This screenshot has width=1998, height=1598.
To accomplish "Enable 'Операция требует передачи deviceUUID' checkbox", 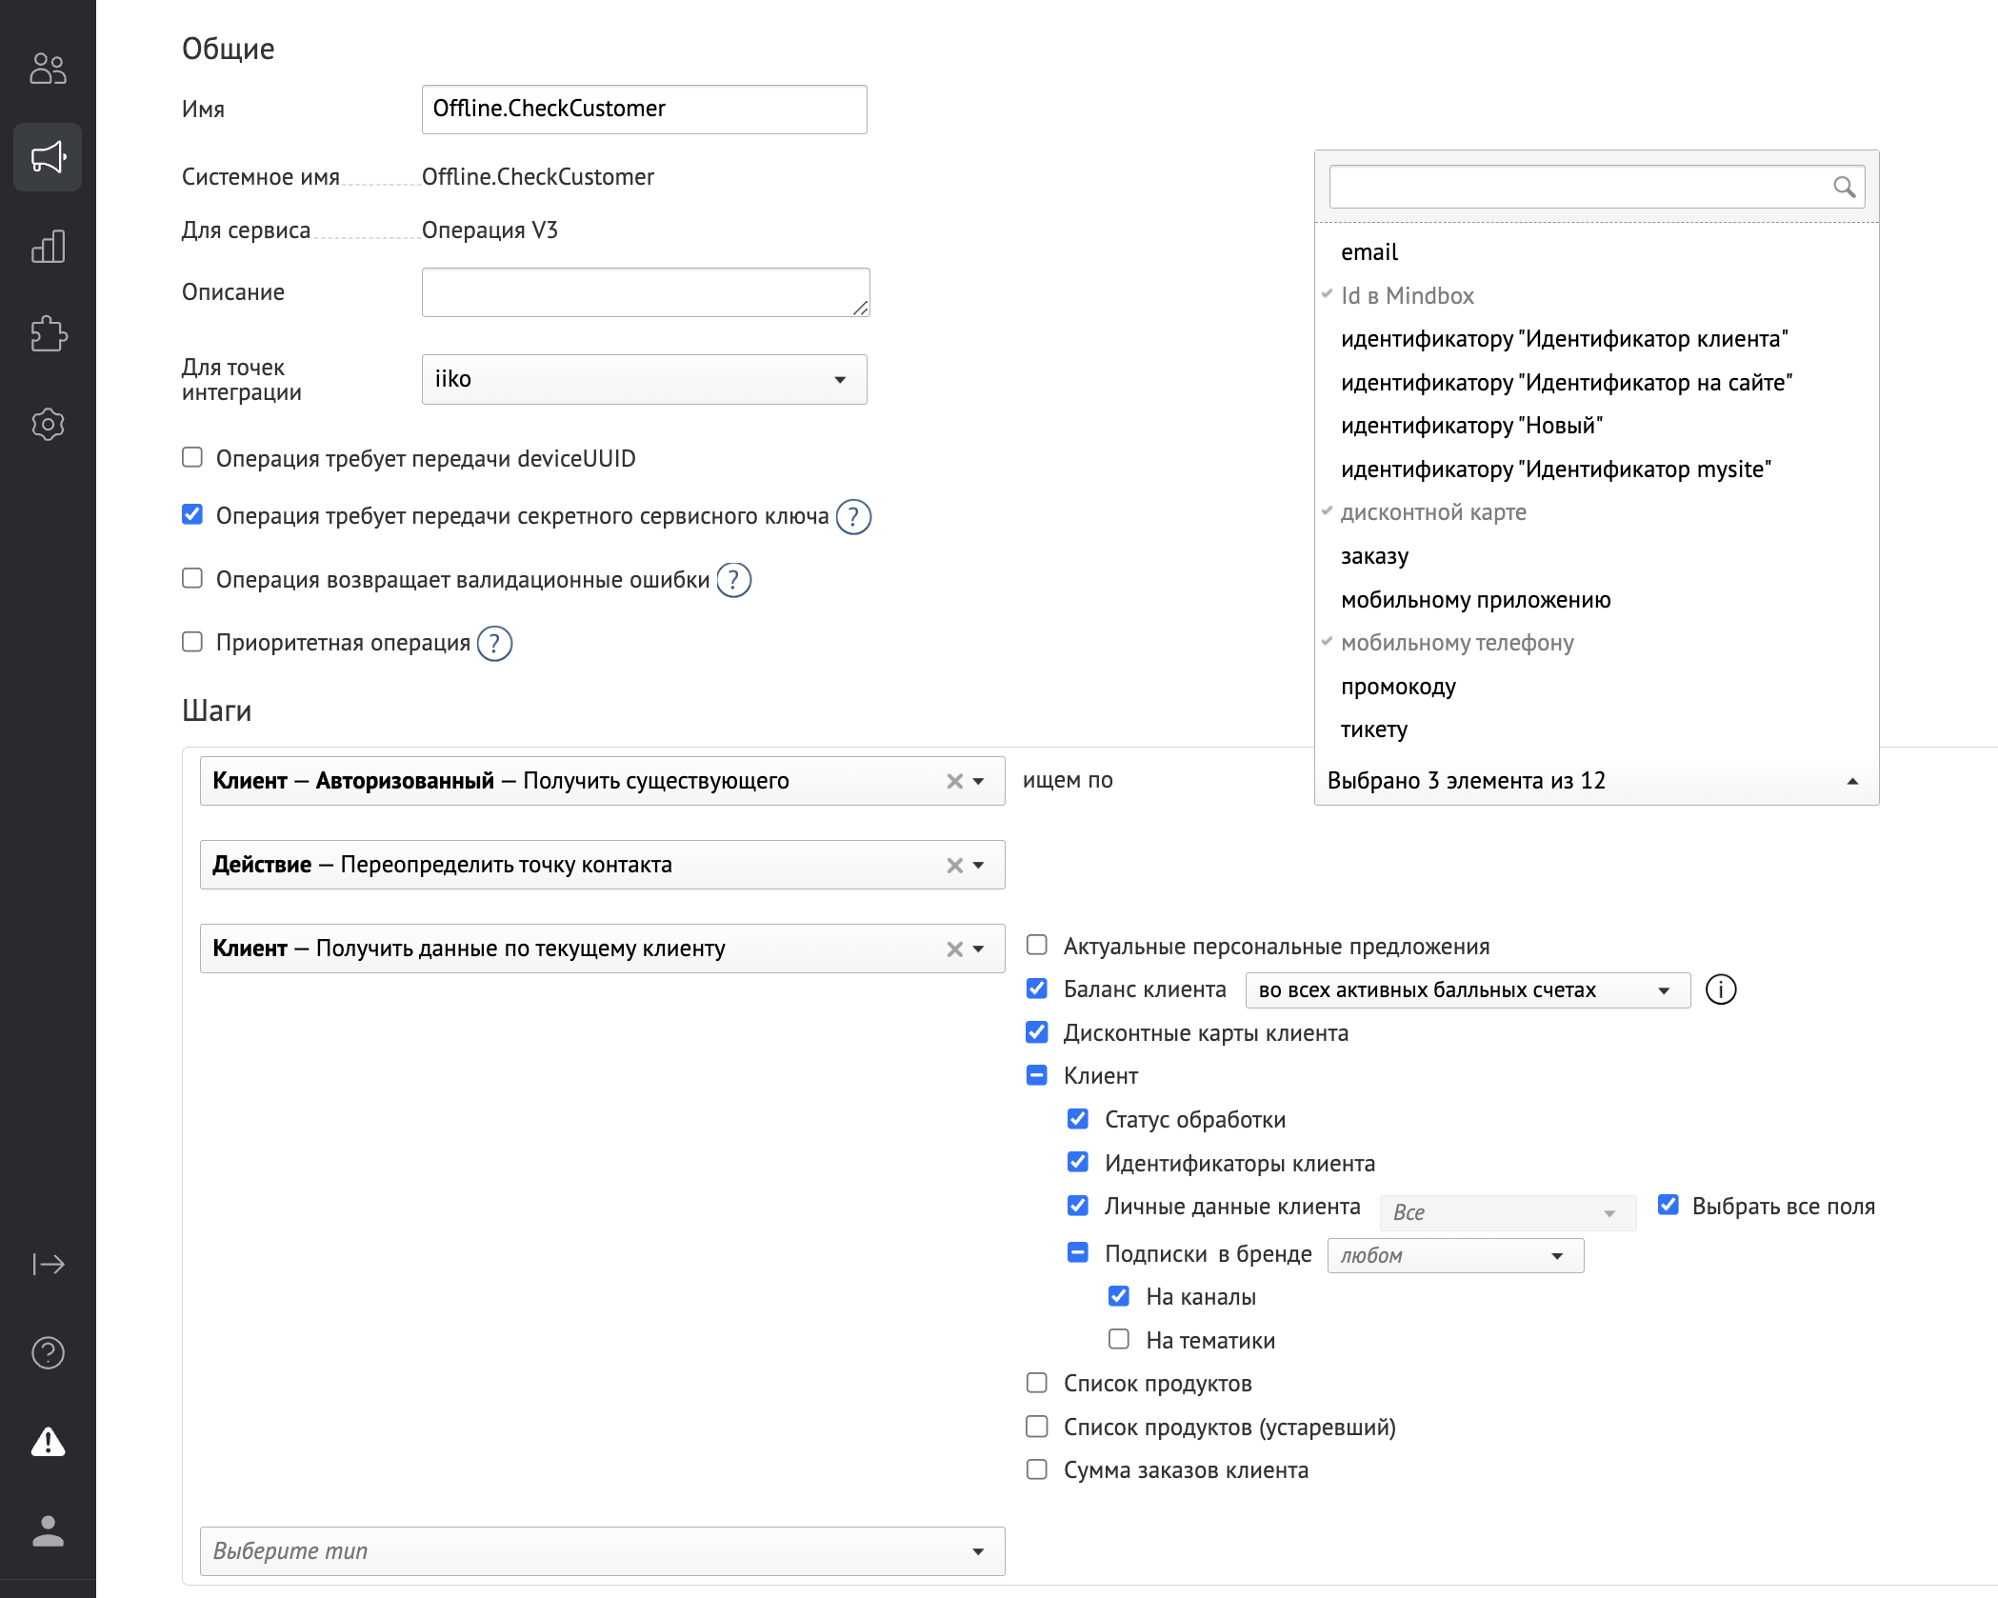I will (x=192, y=458).
